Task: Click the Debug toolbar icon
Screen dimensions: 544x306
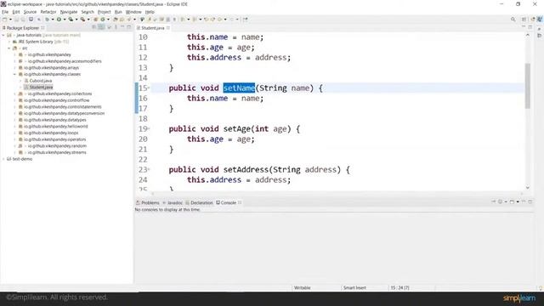Action: click(48, 20)
